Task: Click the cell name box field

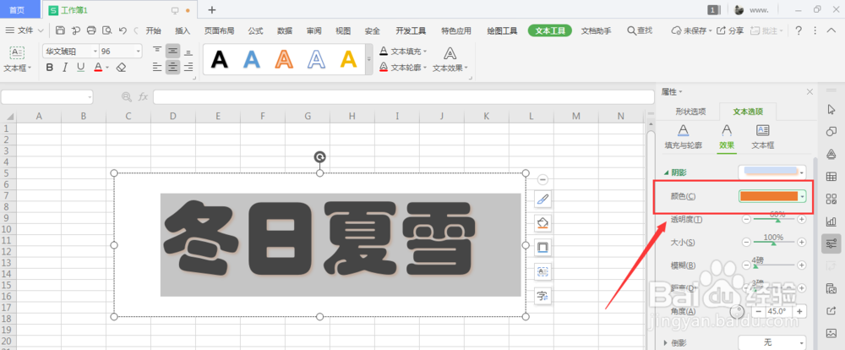Action: coord(46,97)
